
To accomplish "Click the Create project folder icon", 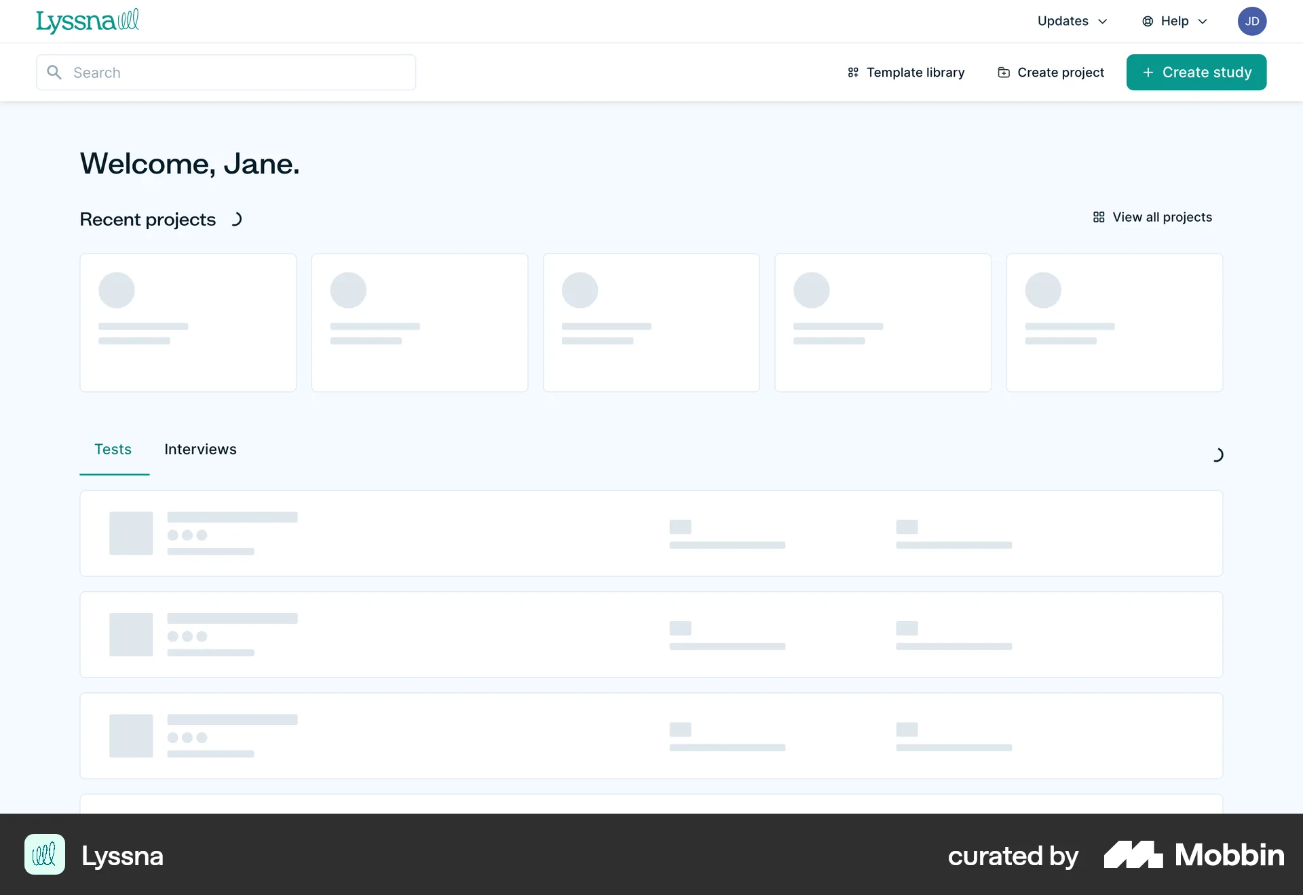I will click(1002, 72).
